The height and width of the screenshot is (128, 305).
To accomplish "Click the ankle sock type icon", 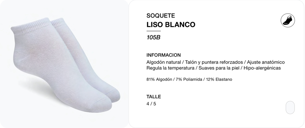I will click(288, 20).
